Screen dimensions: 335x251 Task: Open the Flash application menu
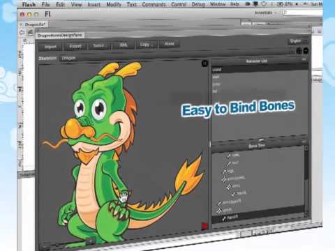(29, 4)
